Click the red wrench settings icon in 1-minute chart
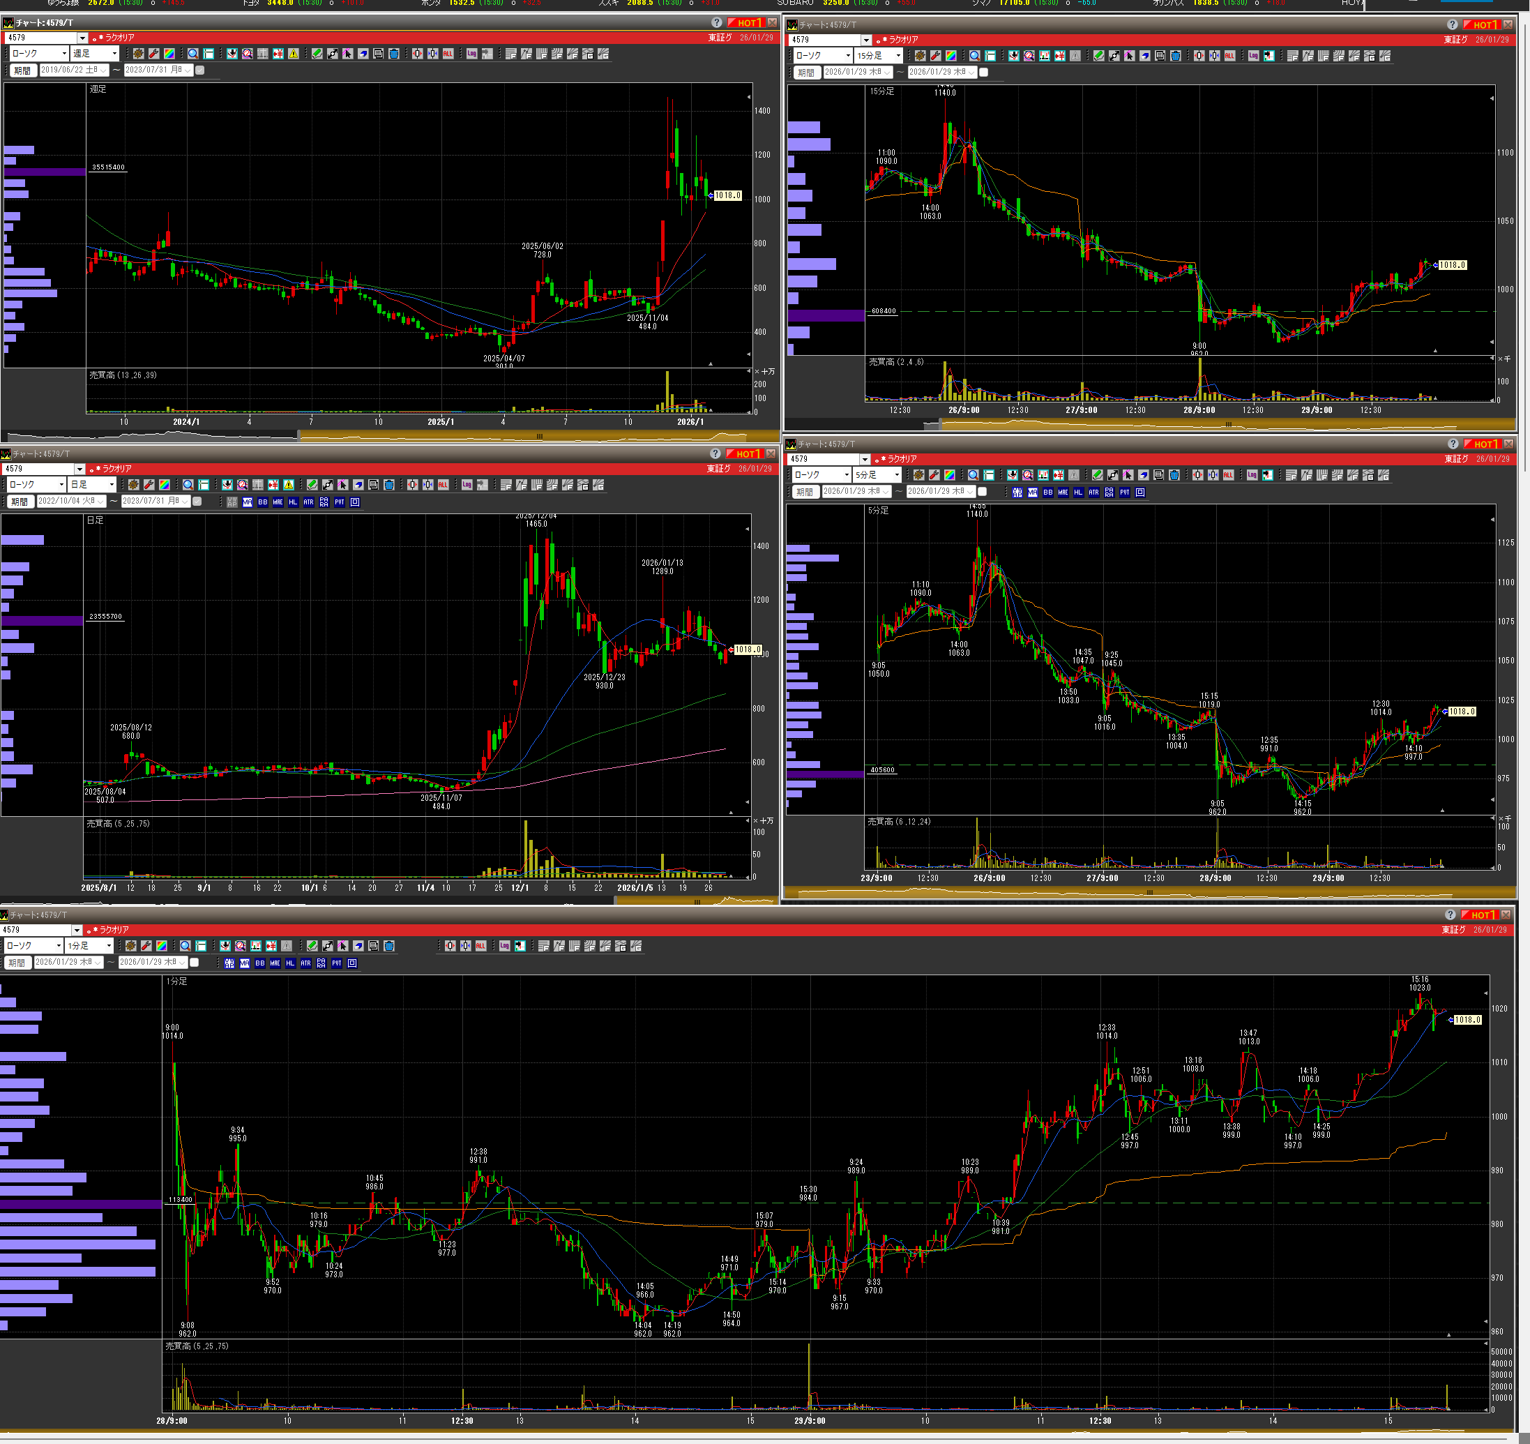This screenshot has height=1444, width=1530. 146,946
